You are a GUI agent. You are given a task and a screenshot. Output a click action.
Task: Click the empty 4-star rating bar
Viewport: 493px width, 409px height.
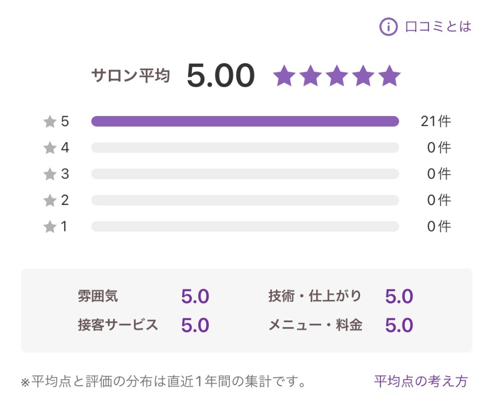pyautogui.click(x=245, y=148)
